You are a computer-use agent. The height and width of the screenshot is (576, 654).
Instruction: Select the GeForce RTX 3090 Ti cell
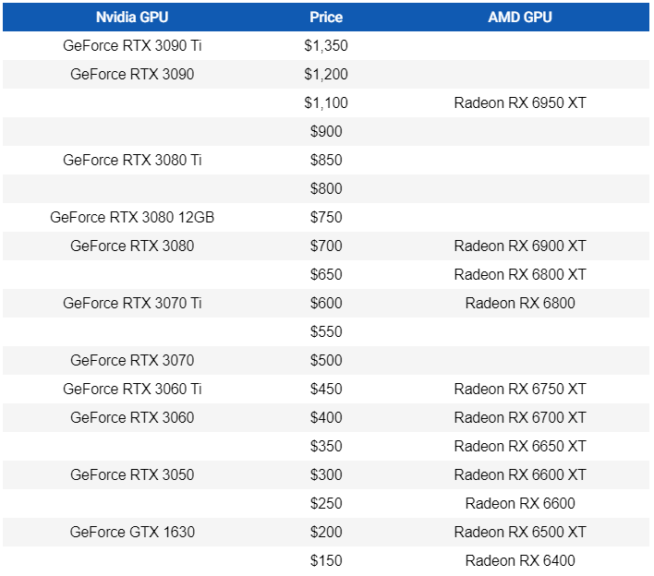click(x=132, y=45)
